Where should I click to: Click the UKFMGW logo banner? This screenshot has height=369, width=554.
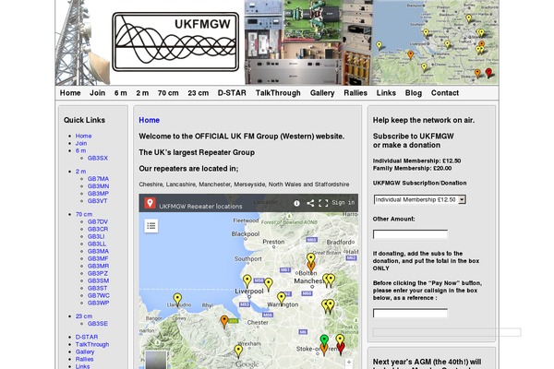[175, 42]
